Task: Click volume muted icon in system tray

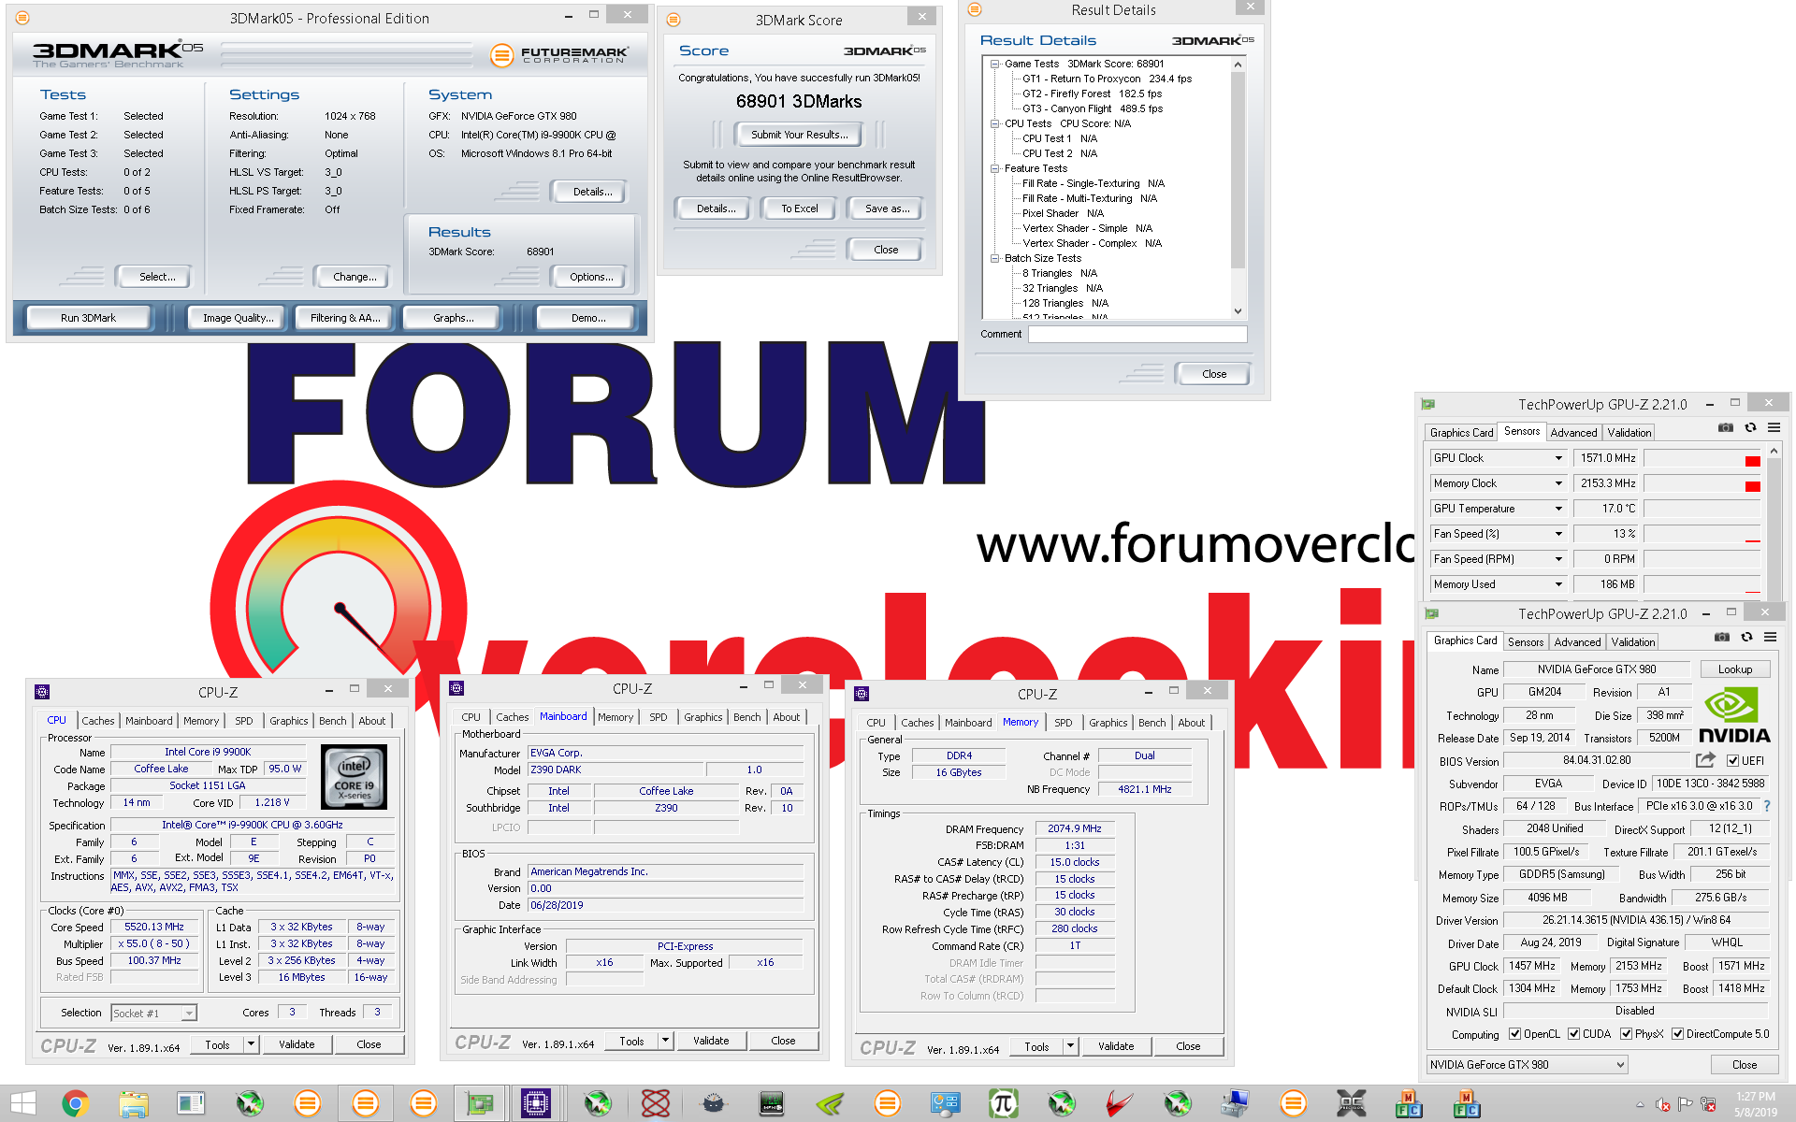Action: [1663, 1104]
